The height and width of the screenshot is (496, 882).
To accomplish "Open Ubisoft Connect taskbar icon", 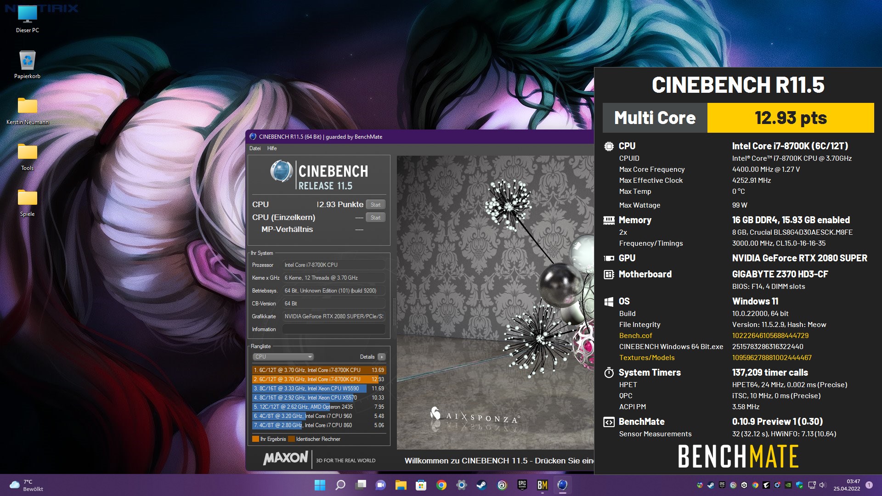I will (502, 485).
